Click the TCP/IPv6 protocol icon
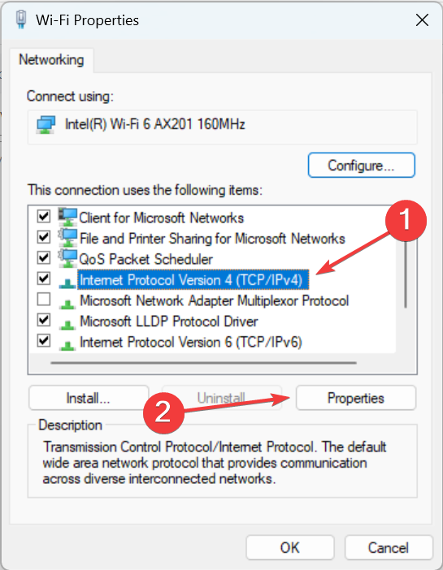 pos(67,344)
